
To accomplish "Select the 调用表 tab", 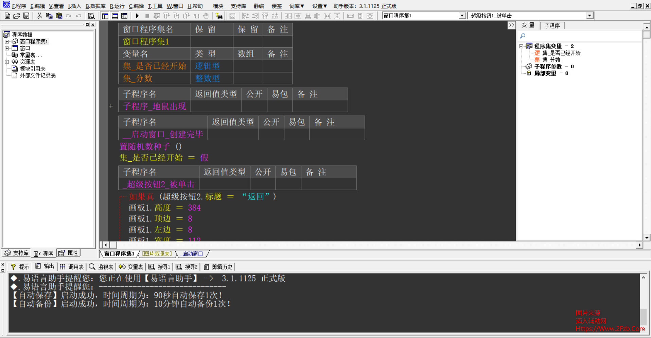I will pyautogui.click(x=72, y=267).
